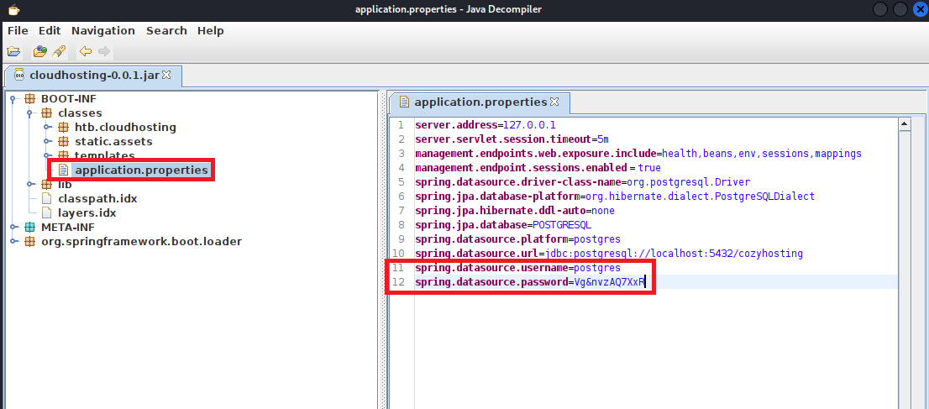929x409 pixels.
Task: Expand the org.springframework.boot.loader node
Action: [14, 242]
